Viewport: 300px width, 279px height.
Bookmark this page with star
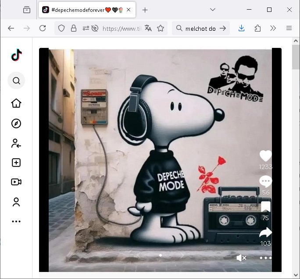(161, 29)
